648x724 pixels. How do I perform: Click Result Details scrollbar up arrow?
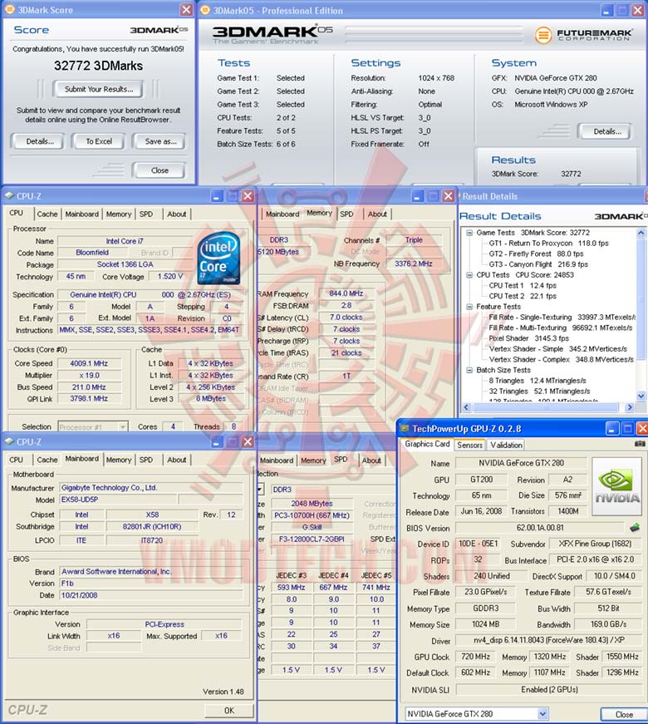coord(641,234)
